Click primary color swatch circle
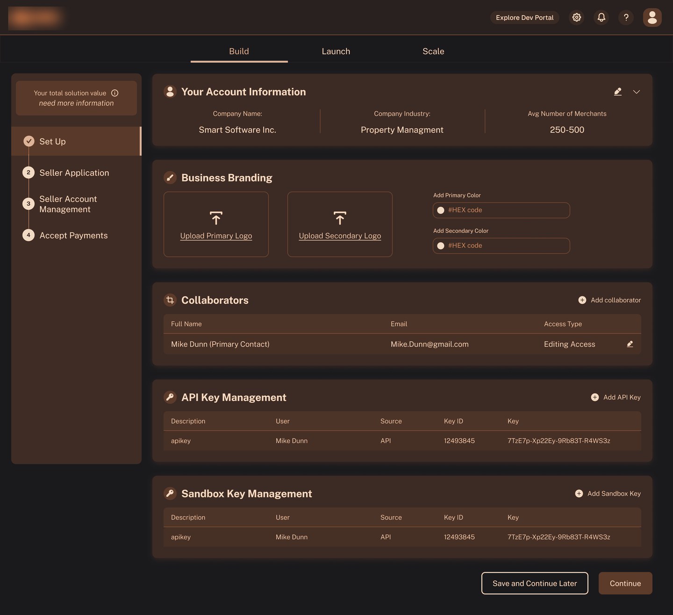The width and height of the screenshot is (673, 615). tap(441, 210)
